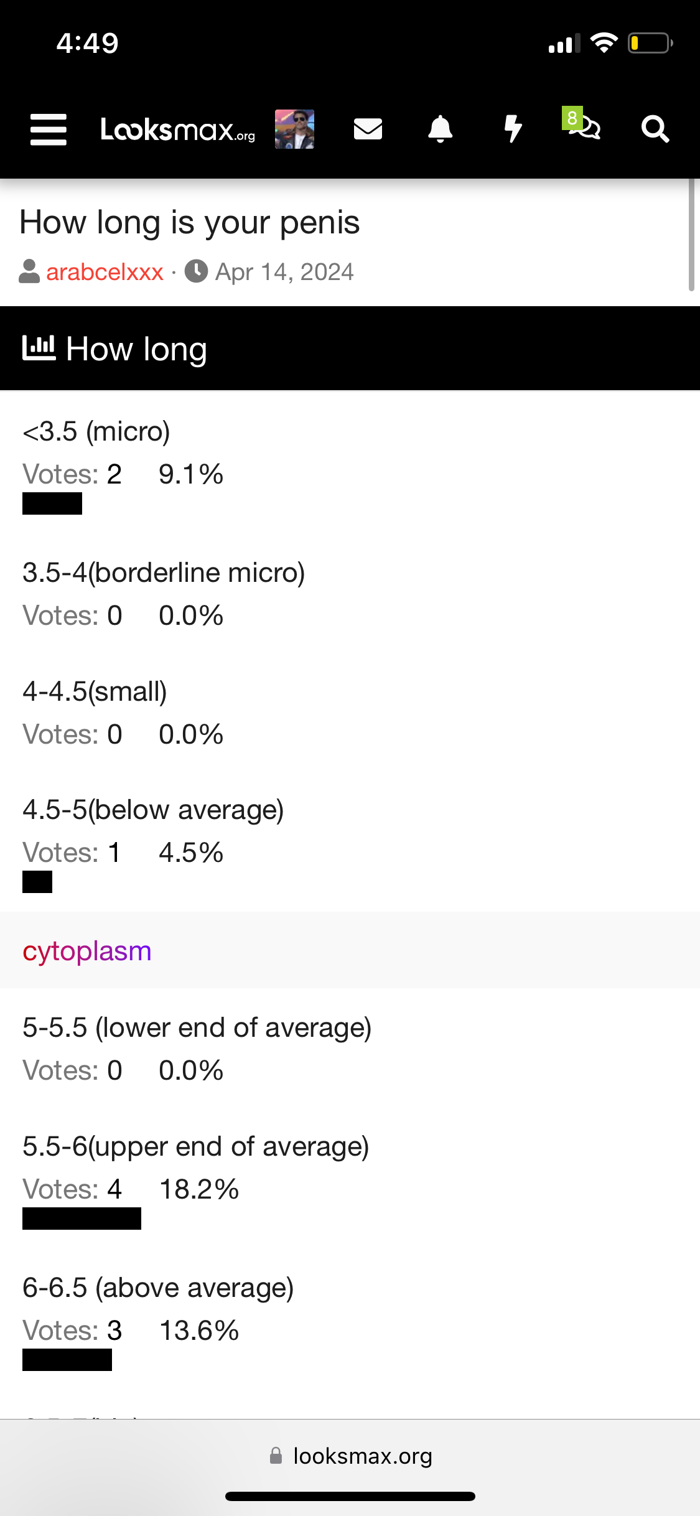The height and width of the screenshot is (1516, 700).
Task: Tap the 5.5-6 upper end result bar
Action: click(x=82, y=1219)
